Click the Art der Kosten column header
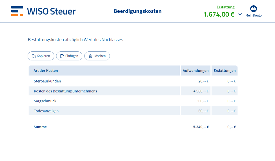The height and width of the screenshot is (161, 275). [46, 71]
